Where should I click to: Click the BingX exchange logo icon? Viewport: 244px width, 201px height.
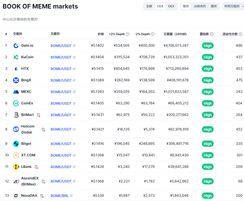pos(16,80)
